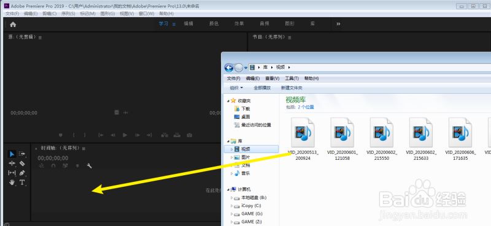Switch to 编辑 workspace tab

click(x=188, y=24)
